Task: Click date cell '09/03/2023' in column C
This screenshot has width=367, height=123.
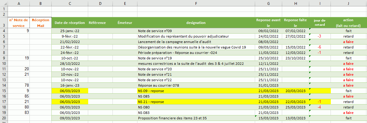Action: coord(70,118)
